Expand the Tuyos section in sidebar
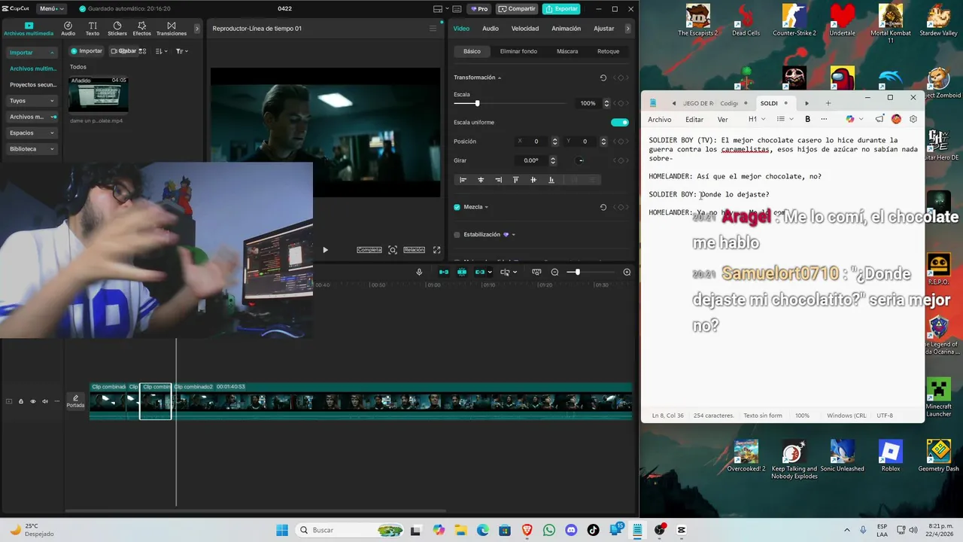The image size is (963, 542). [31, 101]
